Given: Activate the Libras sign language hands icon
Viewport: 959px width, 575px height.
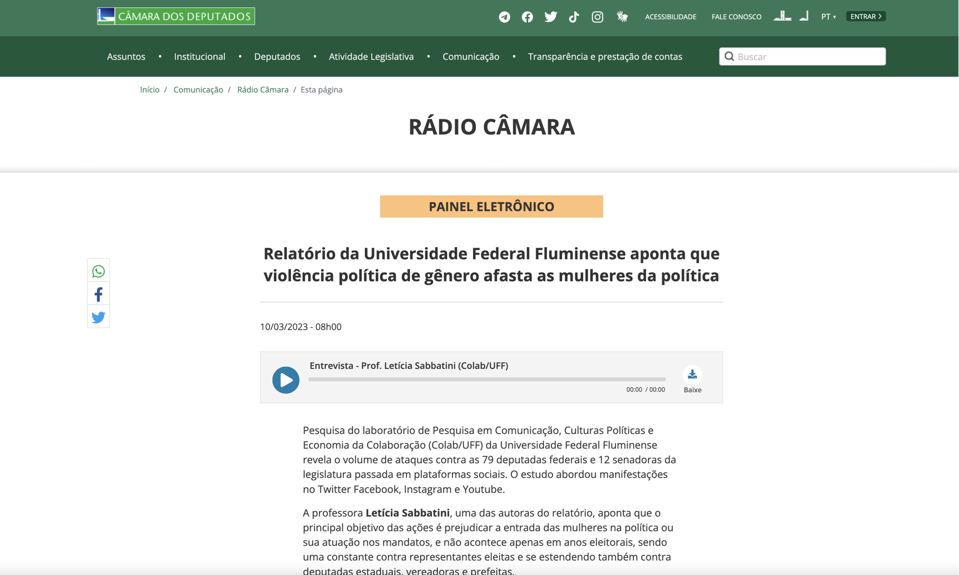Looking at the screenshot, I should pyautogui.click(x=622, y=17).
